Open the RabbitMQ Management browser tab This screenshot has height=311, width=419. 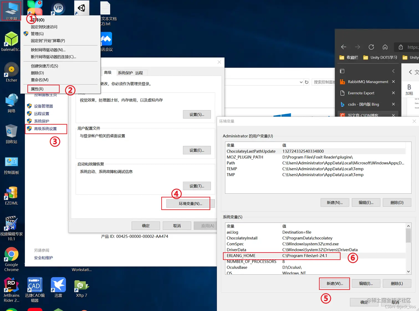[368, 82]
